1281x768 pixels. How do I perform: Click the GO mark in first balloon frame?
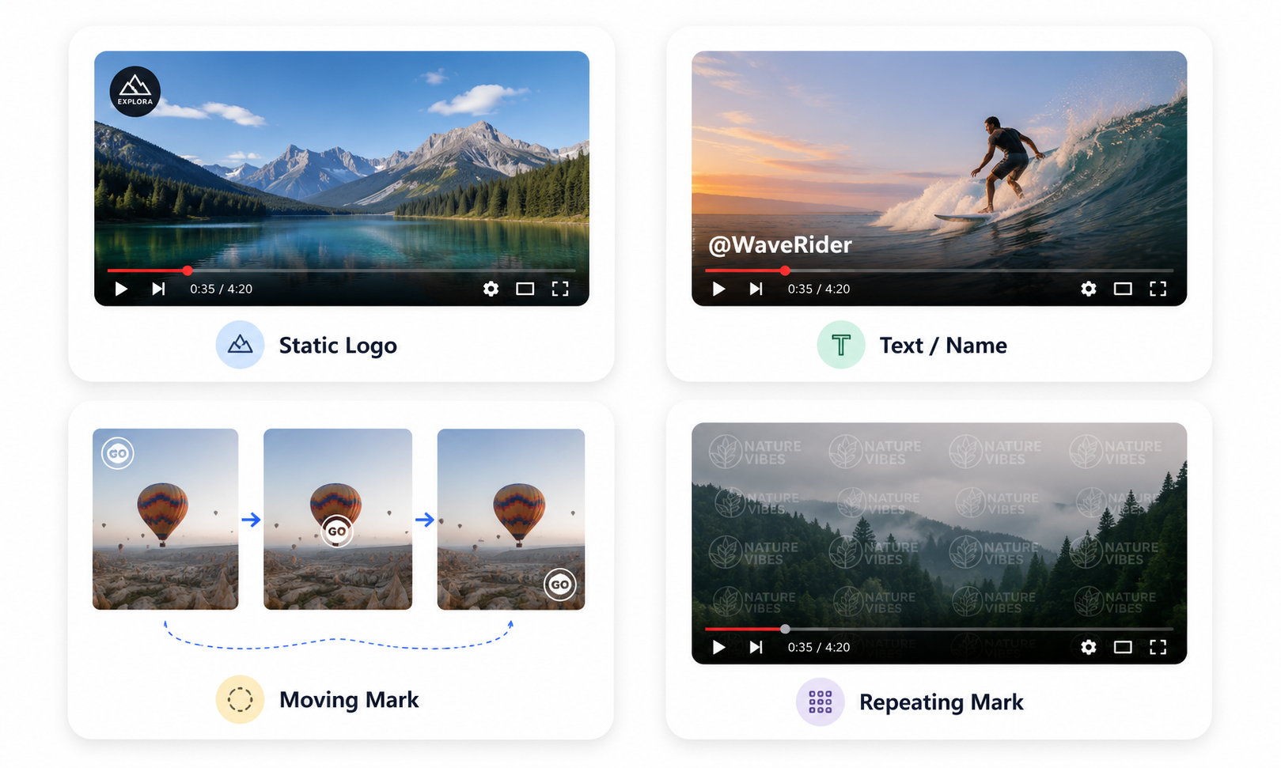pos(118,453)
